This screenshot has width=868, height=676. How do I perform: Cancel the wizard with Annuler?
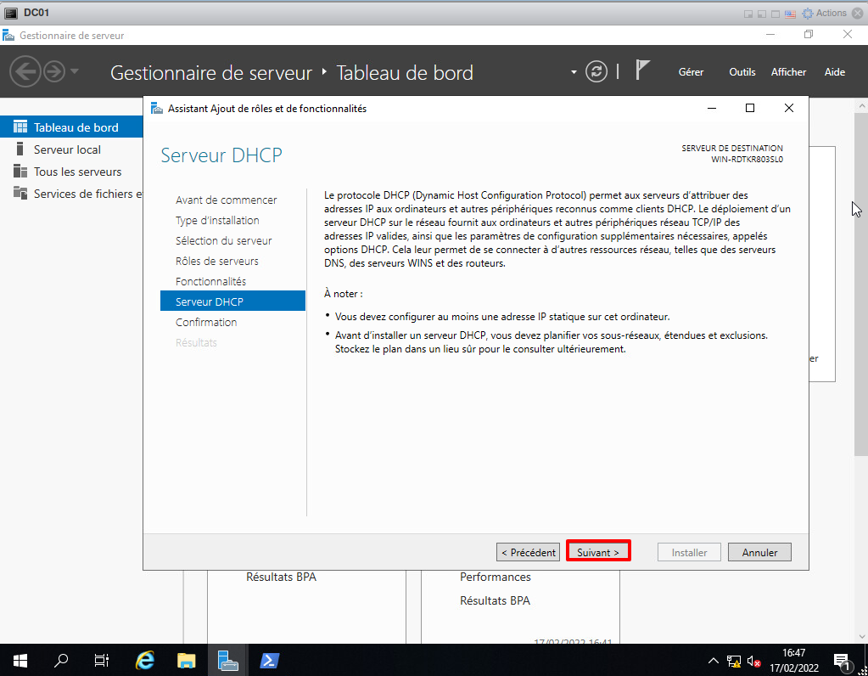coord(759,552)
